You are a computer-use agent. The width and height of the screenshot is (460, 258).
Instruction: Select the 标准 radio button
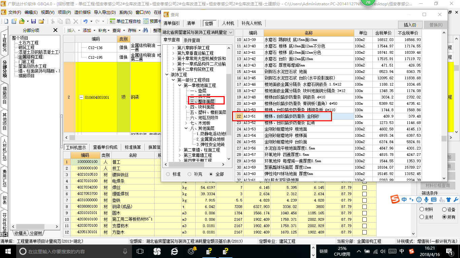(168, 174)
